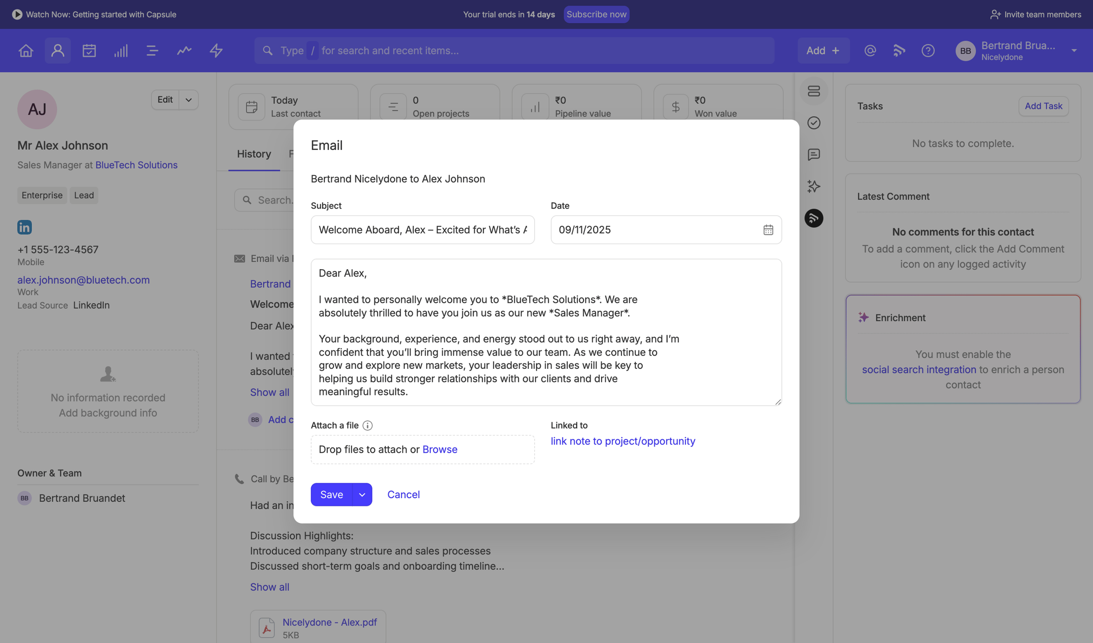
Task: Select the enrichment sparkle icon in side rail
Action: pyautogui.click(x=814, y=186)
